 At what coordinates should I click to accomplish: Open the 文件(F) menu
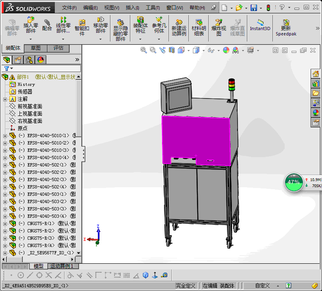pyautogui.click(x=69, y=8)
